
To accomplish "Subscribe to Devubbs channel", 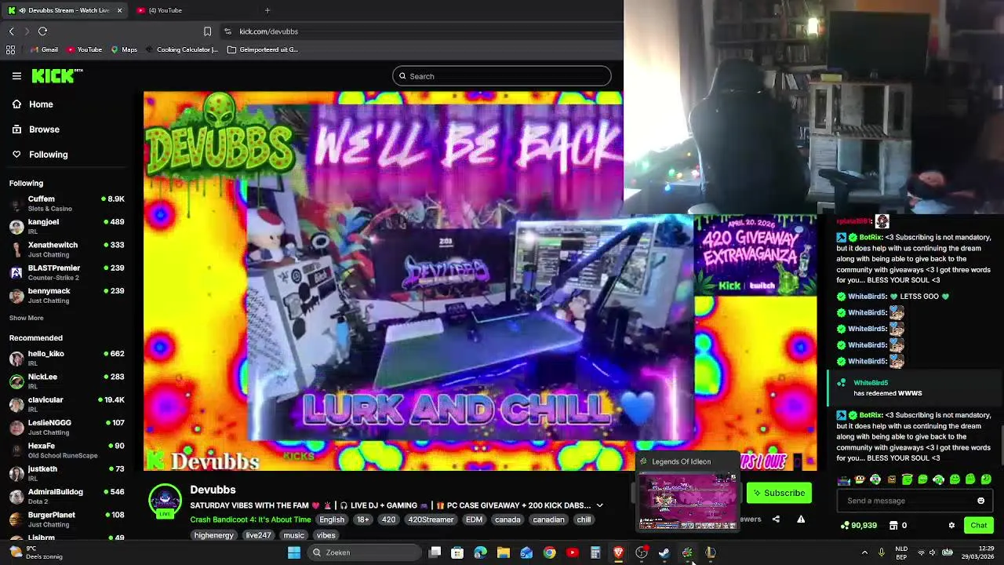I will (779, 493).
